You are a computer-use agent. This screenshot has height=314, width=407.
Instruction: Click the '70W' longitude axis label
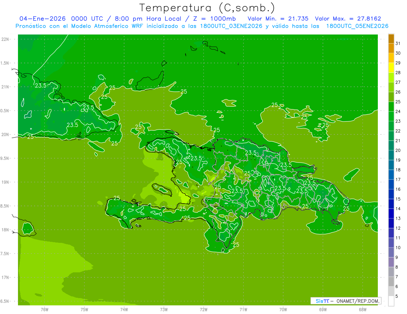pyautogui.click(x=283, y=309)
